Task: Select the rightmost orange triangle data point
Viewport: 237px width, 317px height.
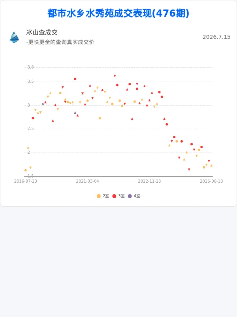Action: tap(211, 166)
